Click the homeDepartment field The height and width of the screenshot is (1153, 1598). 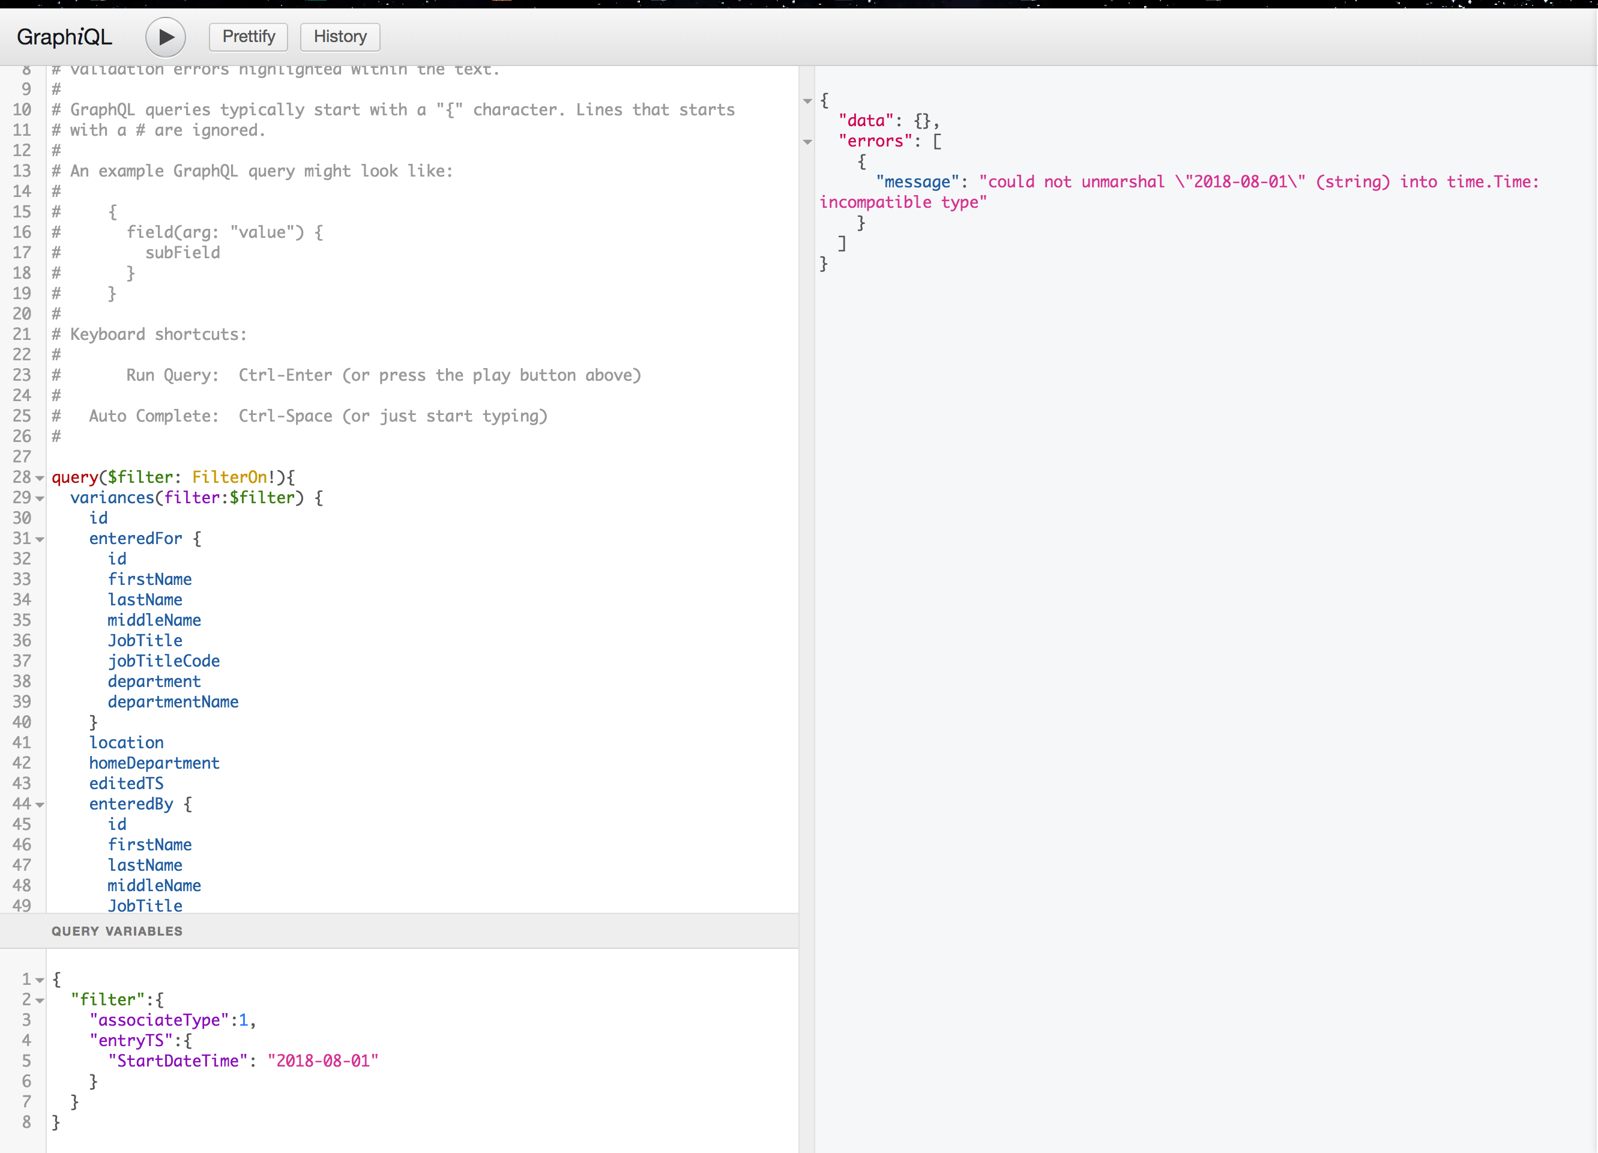(x=154, y=763)
